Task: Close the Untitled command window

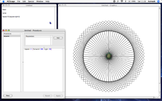Action: (x=4, y=5)
